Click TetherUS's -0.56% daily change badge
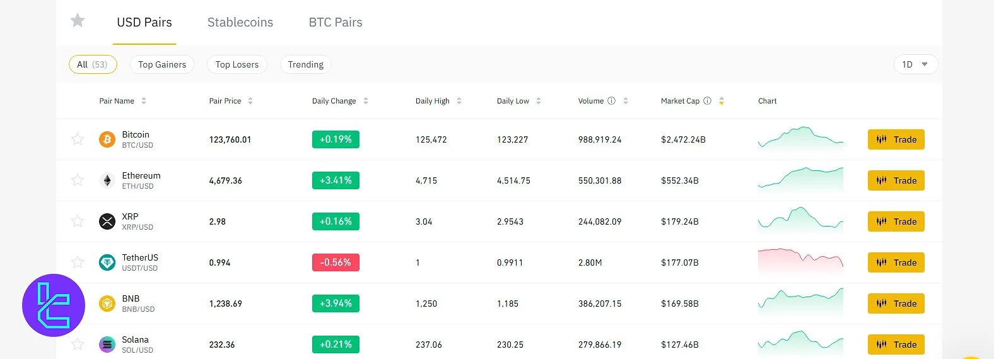Image resolution: width=994 pixels, height=359 pixels. tap(336, 262)
